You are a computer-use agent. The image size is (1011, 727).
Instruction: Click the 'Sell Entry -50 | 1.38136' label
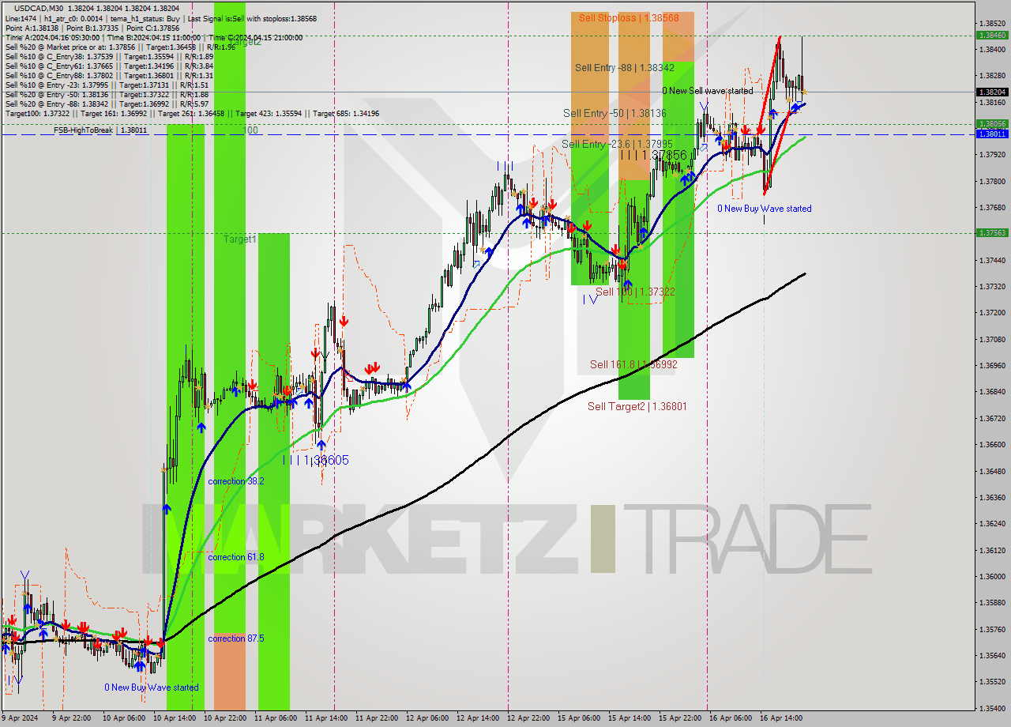(x=614, y=113)
